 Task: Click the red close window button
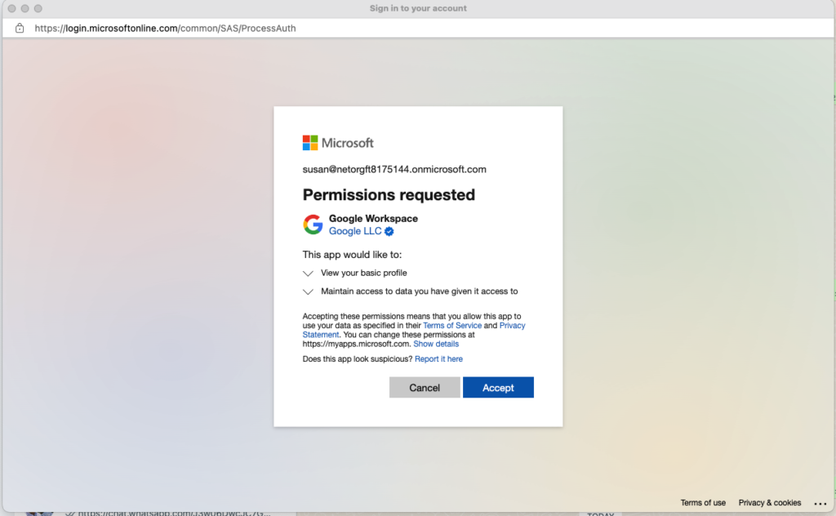point(11,8)
